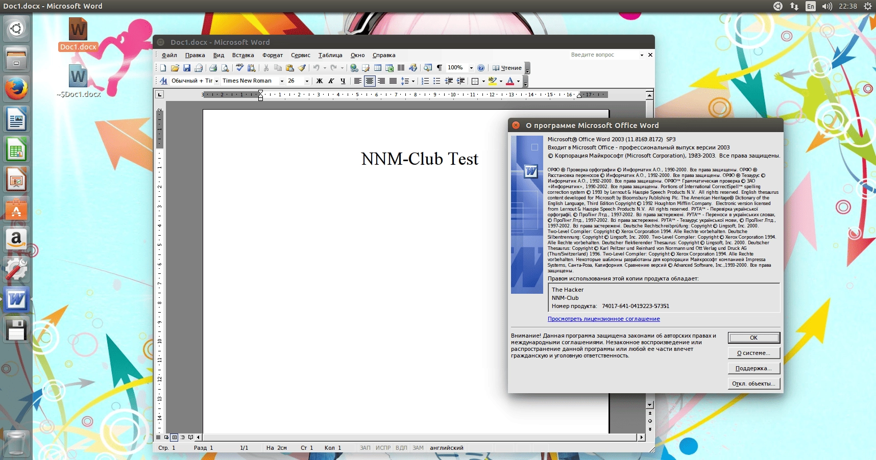This screenshot has width=876, height=460.
Task: Click the Columns toolbar icon
Action: click(401, 68)
